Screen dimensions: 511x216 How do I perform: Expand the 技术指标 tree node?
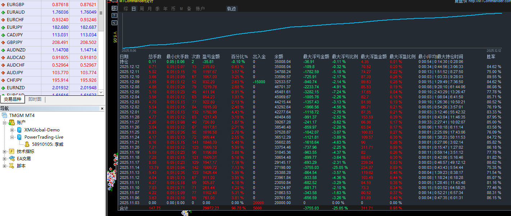5,152
